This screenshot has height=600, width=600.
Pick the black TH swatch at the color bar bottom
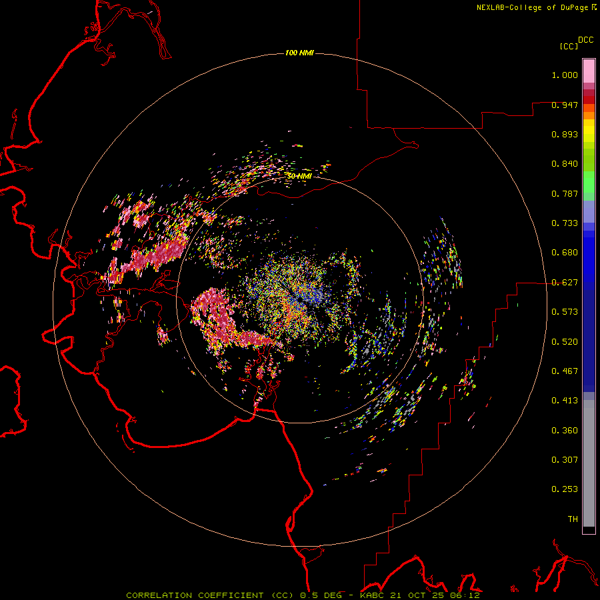[589, 529]
